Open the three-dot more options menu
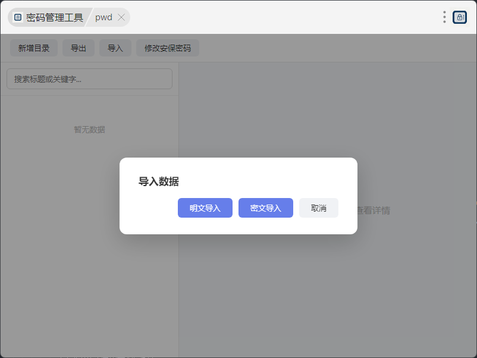The height and width of the screenshot is (358, 477). (x=444, y=17)
